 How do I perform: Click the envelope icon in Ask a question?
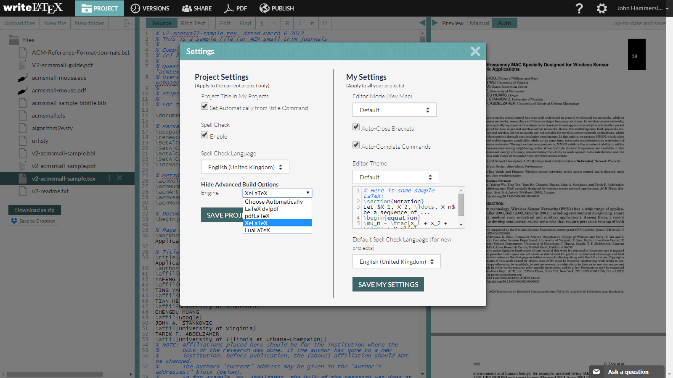click(x=596, y=372)
